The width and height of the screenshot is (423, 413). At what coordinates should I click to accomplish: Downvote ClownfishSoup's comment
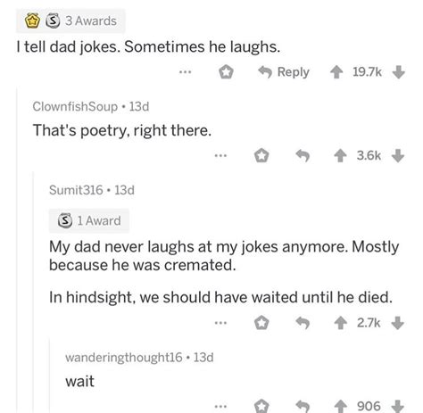[398, 156]
